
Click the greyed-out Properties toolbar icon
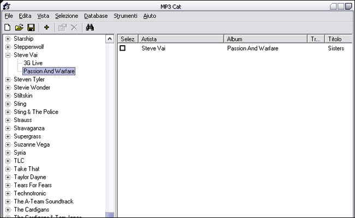pos(62,27)
